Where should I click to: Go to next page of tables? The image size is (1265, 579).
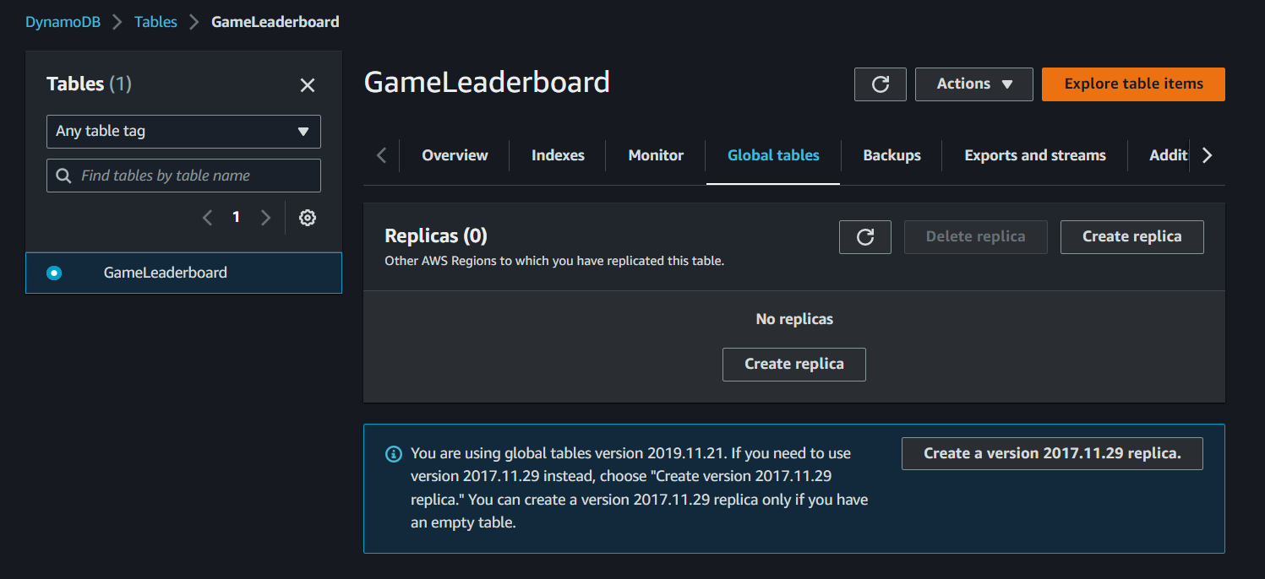click(x=265, y=218)
